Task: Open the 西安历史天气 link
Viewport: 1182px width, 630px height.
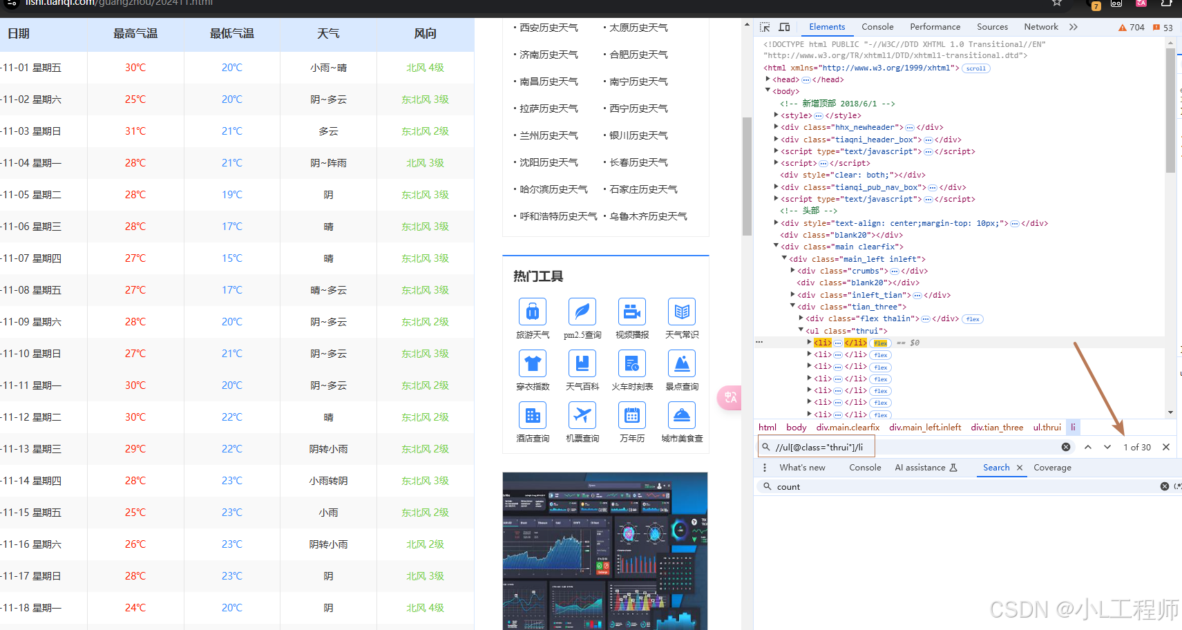Action: pyautogui.click(x=549, y=28)
